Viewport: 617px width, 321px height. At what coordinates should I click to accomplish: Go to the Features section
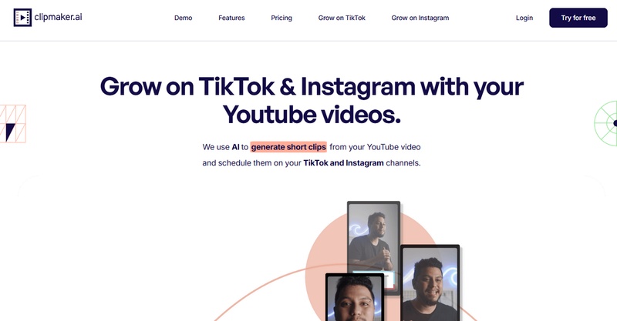231,18
